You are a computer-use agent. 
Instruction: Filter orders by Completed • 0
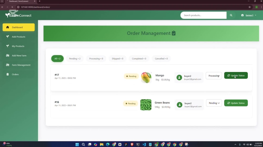point(139,59)
